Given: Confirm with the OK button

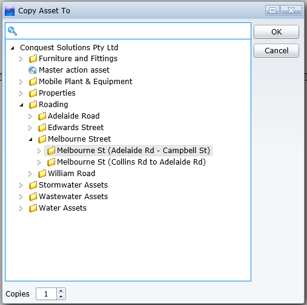Looking at the screenshot, I should point(276,31).
